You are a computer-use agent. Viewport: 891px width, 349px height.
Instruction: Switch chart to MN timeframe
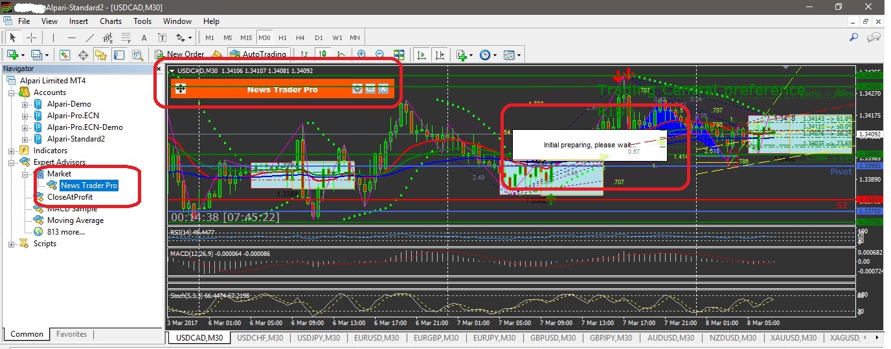tap(355, 37)
